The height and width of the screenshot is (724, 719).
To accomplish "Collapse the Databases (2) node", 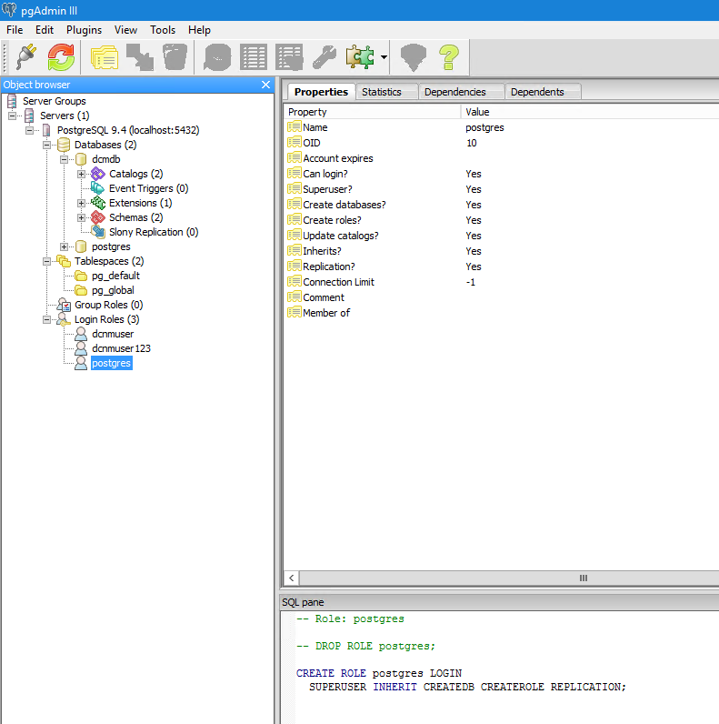I will click(x=46, y=145).
